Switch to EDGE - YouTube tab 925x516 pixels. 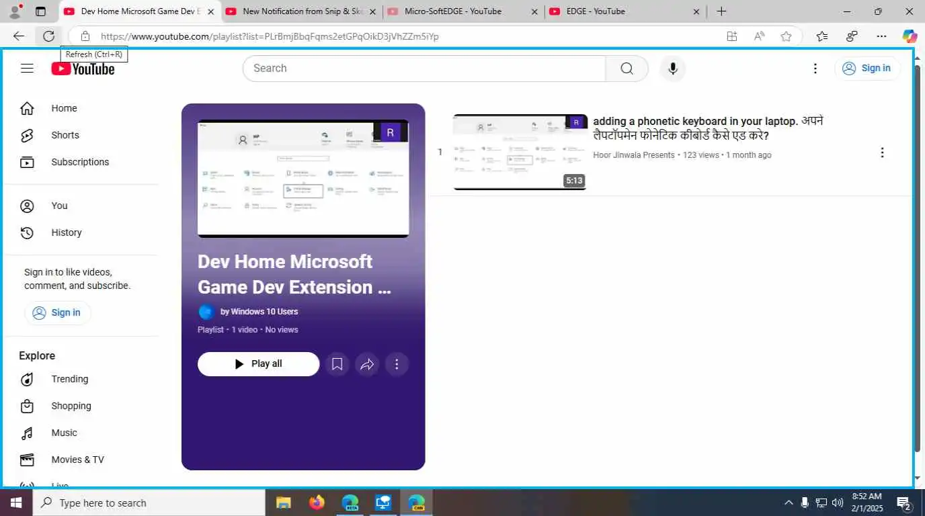click(x=596, y=11)
